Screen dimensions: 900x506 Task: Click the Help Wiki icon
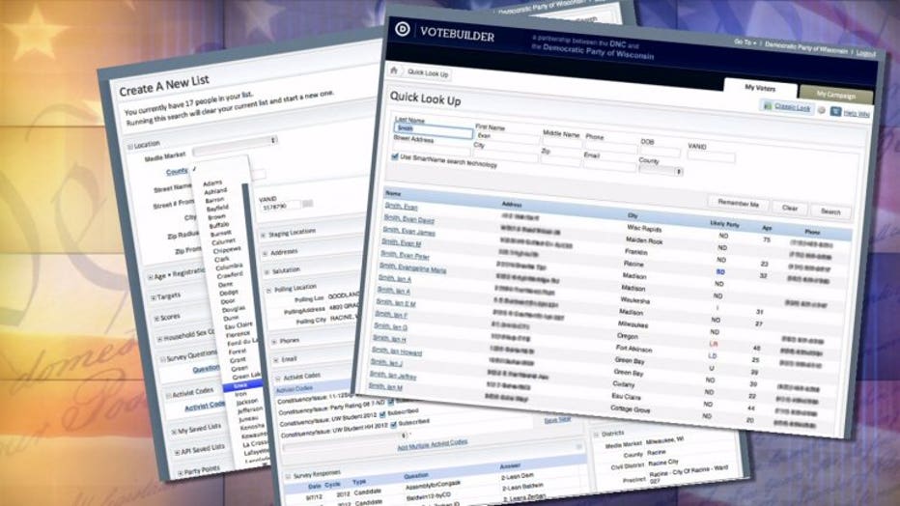pyautogui.click(x=836, y=112)
